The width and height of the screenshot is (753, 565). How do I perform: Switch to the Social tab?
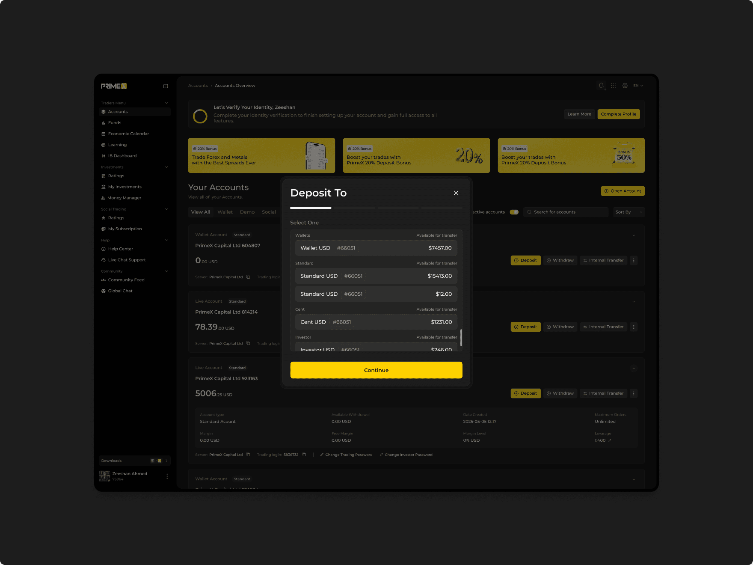click(269, 212)
